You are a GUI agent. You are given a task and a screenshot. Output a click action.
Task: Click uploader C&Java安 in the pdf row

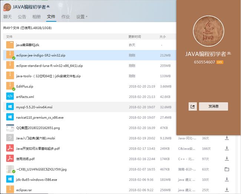(186, 148)
